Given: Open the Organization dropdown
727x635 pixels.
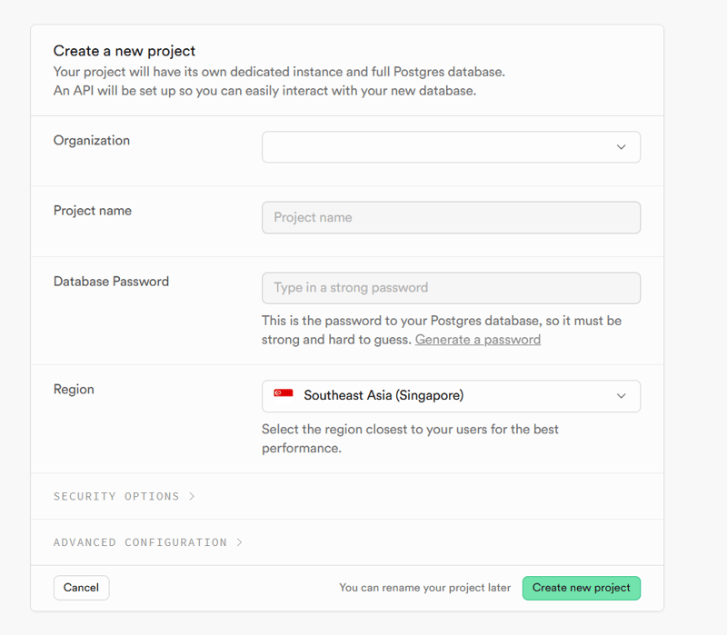Looking at the screenshot, I should point(451,147).
